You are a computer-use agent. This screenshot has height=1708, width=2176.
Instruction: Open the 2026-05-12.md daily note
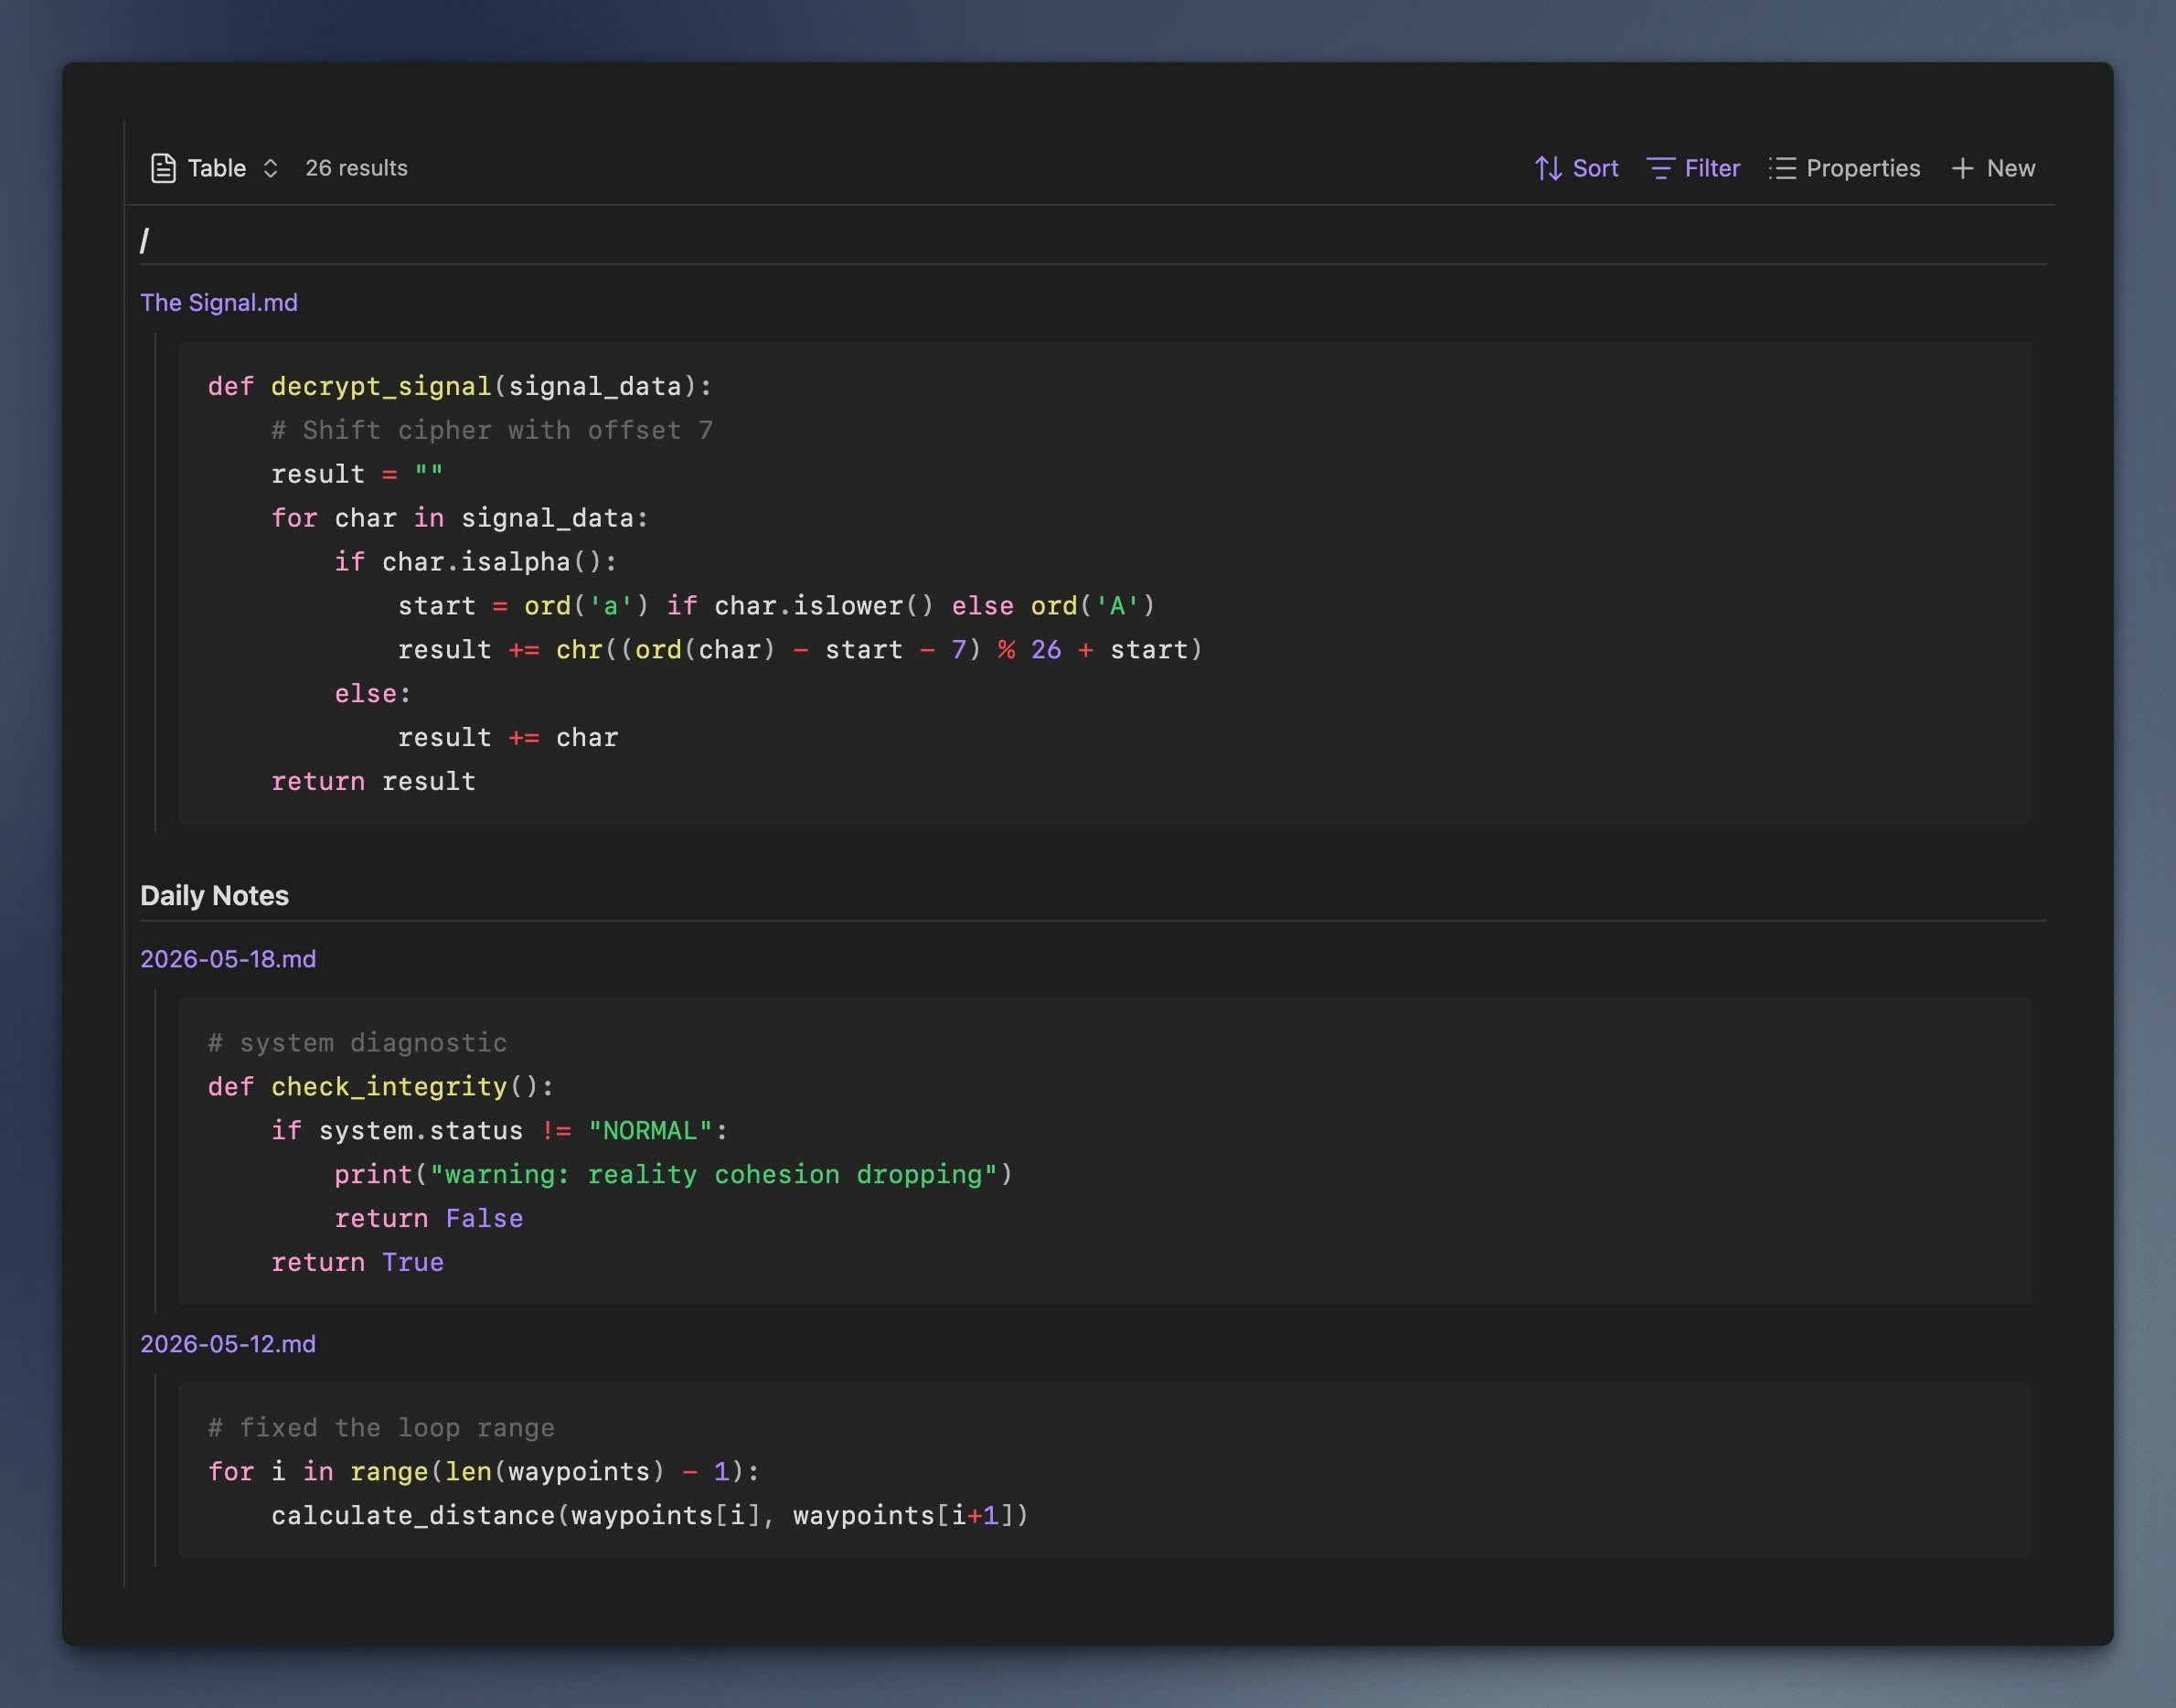(227, 1344)
